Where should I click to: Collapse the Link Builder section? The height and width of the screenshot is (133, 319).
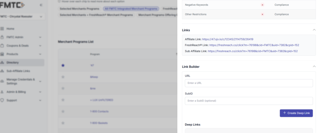314,67
